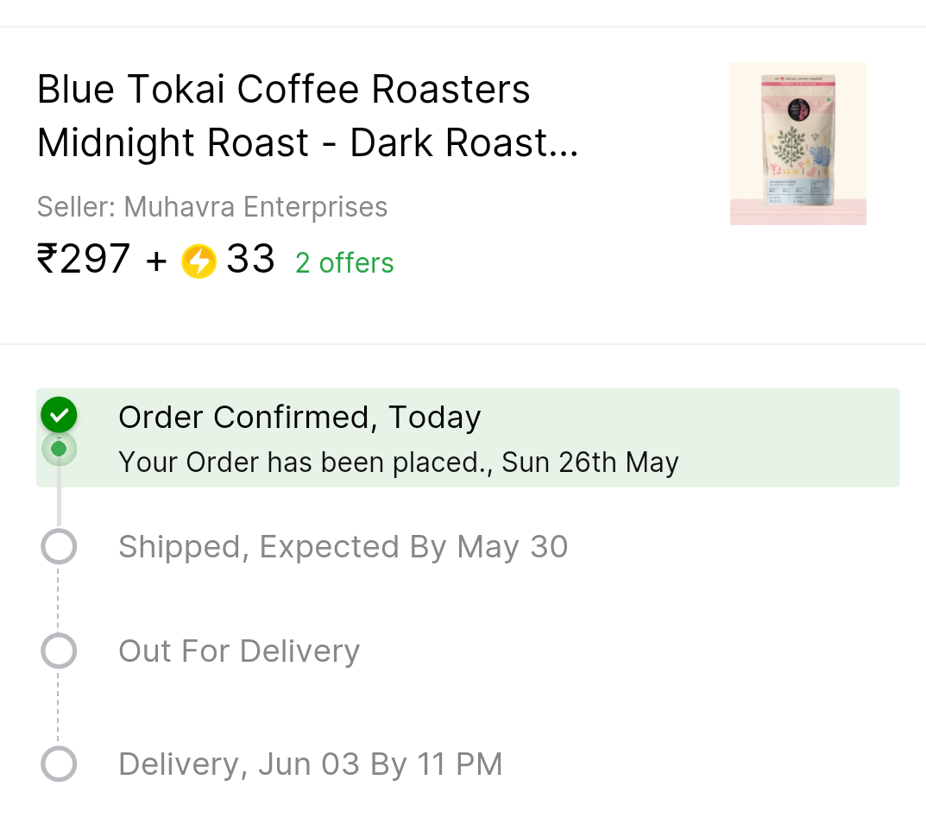Open the 2 offers link
This screenshot has height=824, width=926.
click(344, 262)
